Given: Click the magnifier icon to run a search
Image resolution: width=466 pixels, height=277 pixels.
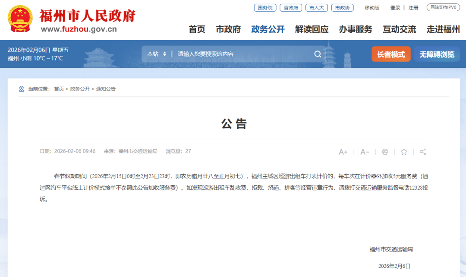Looking at the screenshot, I should pyautogui.click(x=318, y=54).
